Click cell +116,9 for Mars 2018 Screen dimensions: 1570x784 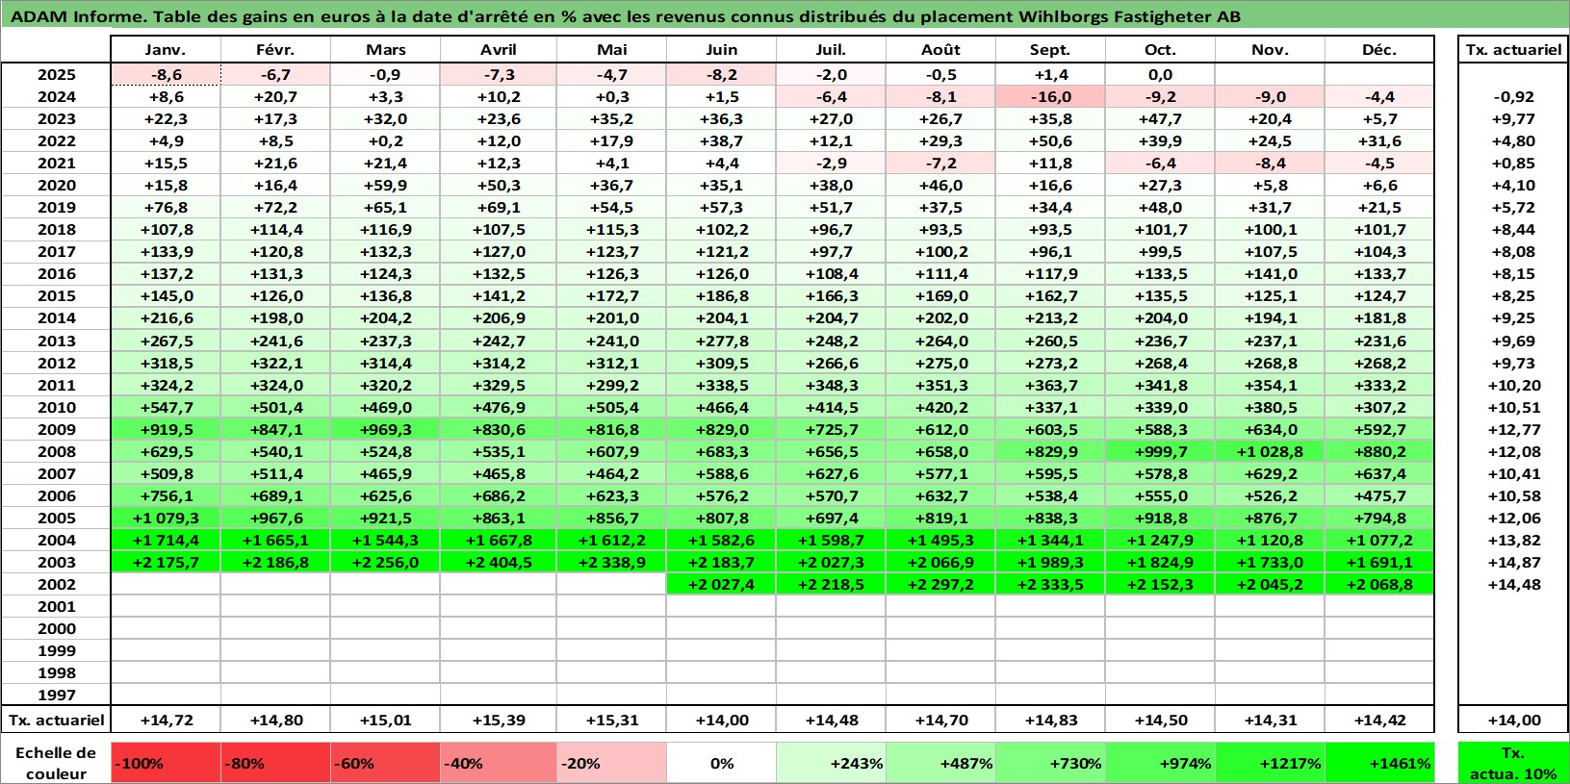point(385,229)
